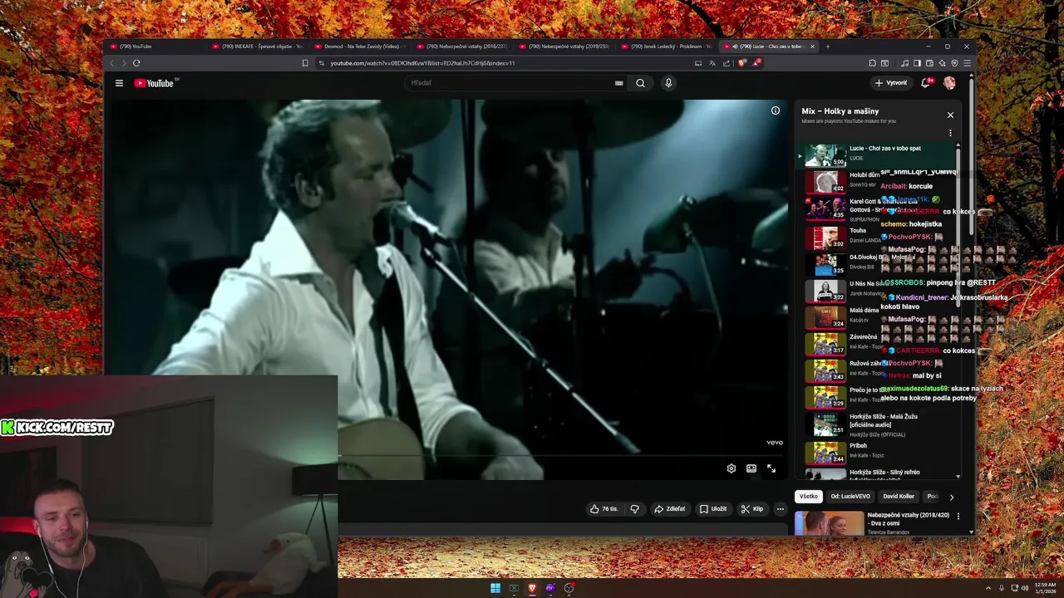
Task: Open Brave browser in the taskbar
Action: 532,588
